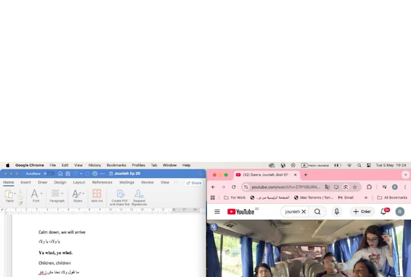This screenshot has width=411, height=277.
Task: Click Create PDF and share link
Action: 120,197
